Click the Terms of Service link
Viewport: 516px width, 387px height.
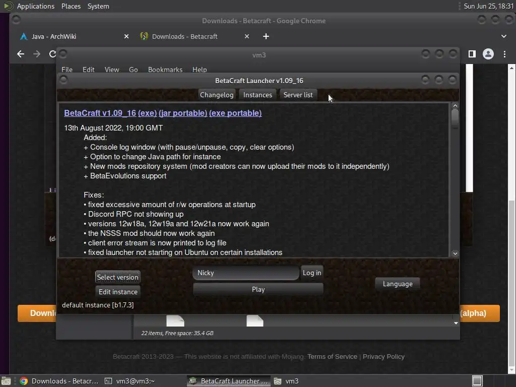point(332,356)
